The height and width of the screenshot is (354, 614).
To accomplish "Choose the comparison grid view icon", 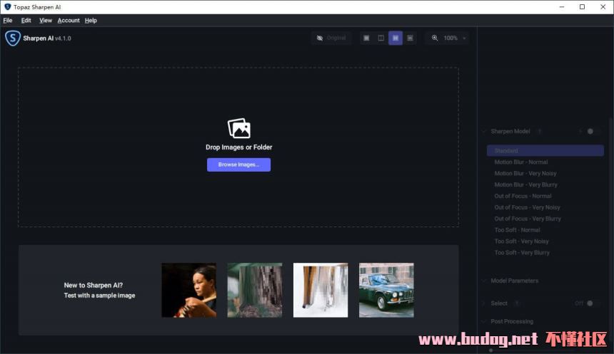I will click(410, 38).
